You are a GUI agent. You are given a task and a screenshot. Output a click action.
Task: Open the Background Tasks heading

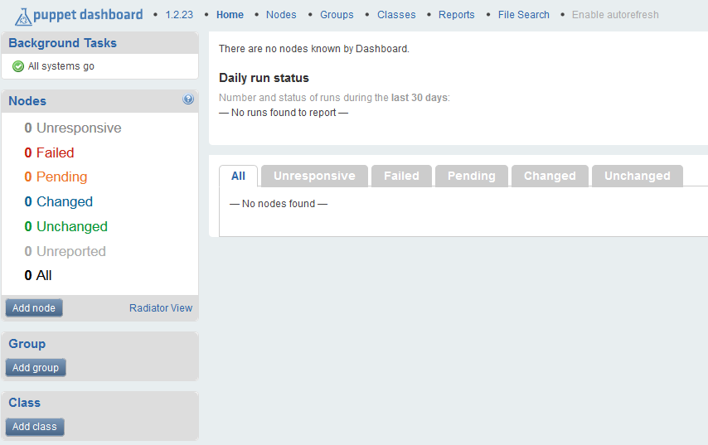tap(62, 43)
